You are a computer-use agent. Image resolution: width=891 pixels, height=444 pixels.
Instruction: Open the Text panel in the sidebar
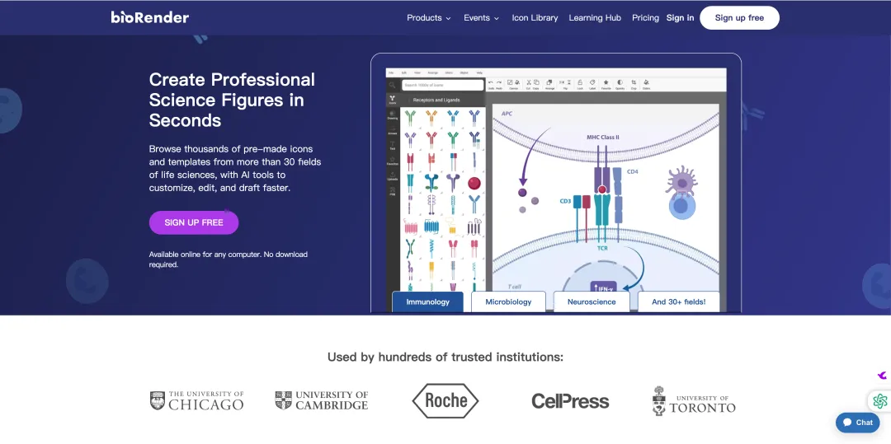[393, 146]
